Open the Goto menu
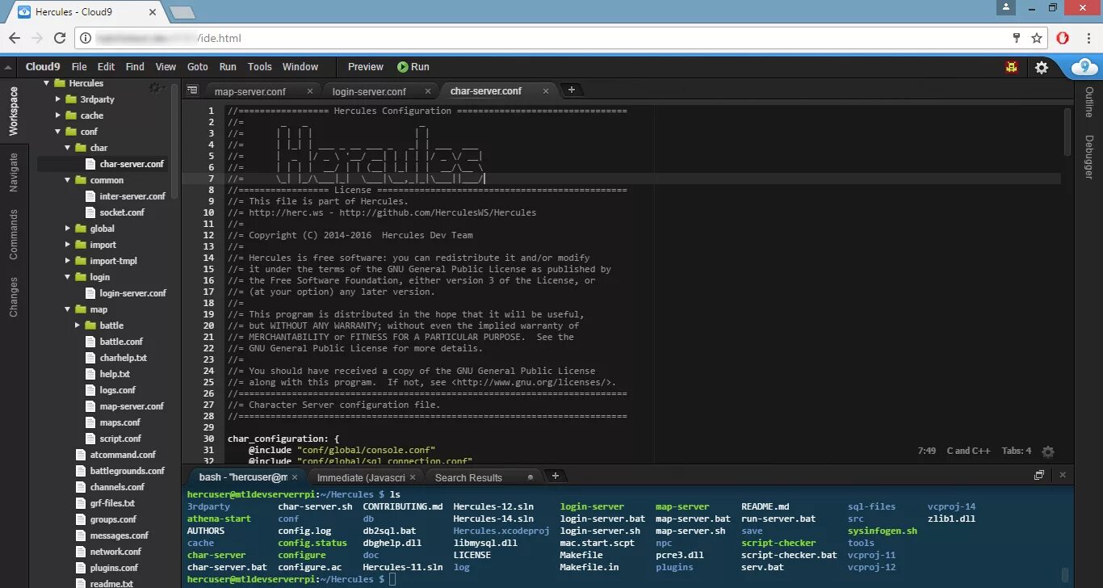This screenshot has width=1103, height=588. click(197, 67)
